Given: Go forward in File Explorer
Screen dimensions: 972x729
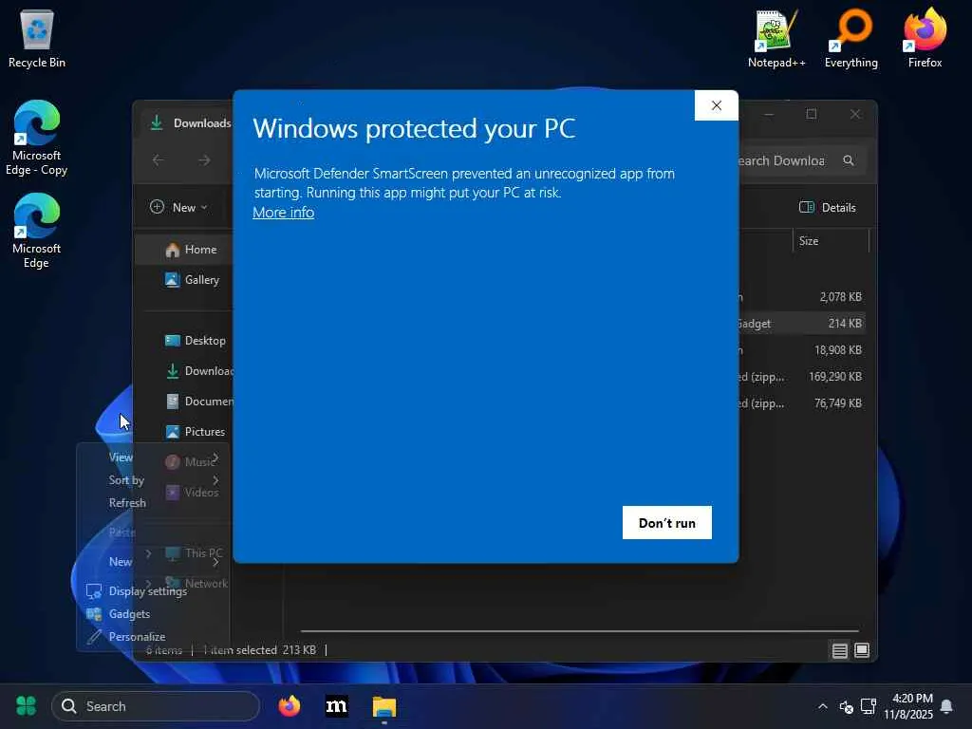Looking at the screenshot, I should tap(204, 160).
